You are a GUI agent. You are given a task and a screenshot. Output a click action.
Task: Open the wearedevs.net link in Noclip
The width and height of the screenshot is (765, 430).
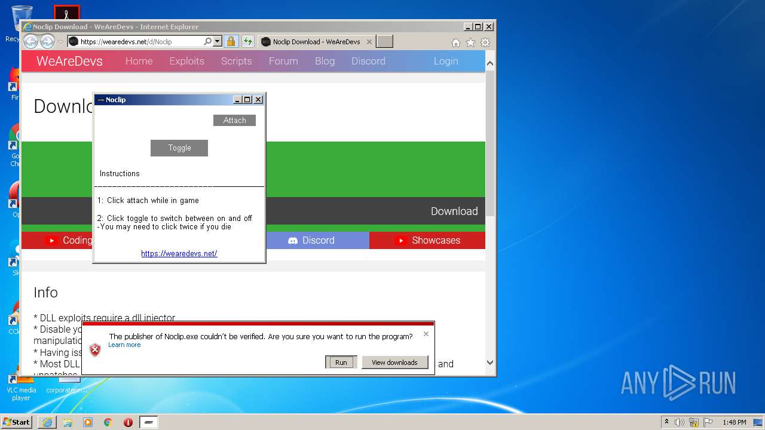coord(179,254)
